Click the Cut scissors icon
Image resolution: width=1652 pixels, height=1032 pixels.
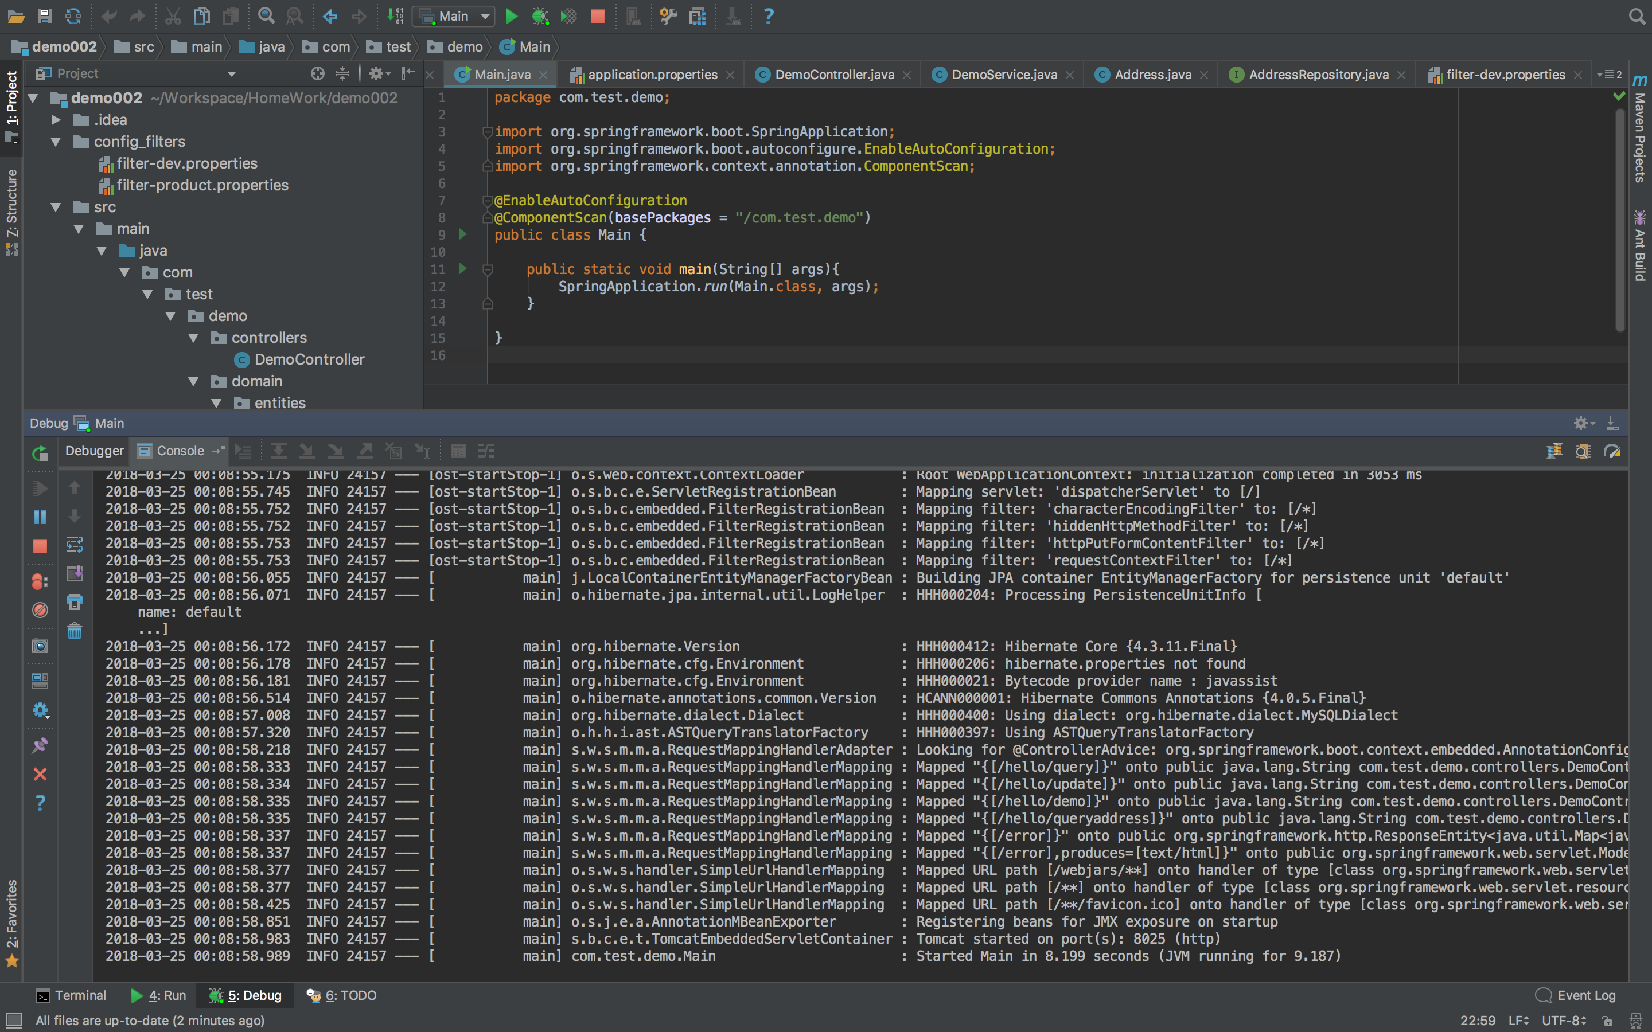pos(173,17)
